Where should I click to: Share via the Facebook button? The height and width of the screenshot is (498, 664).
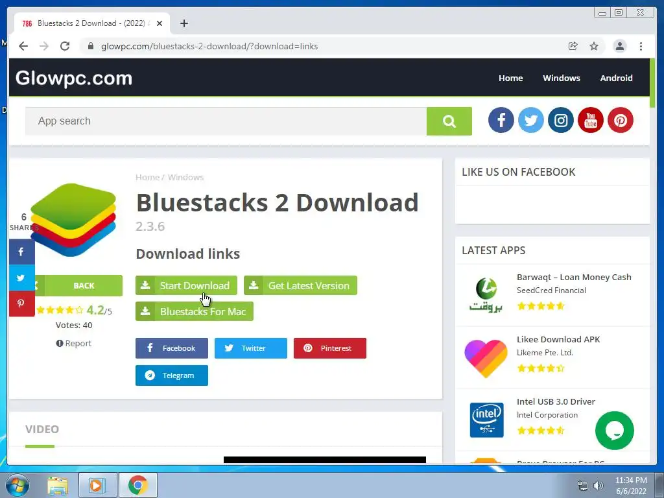point(171,348)
